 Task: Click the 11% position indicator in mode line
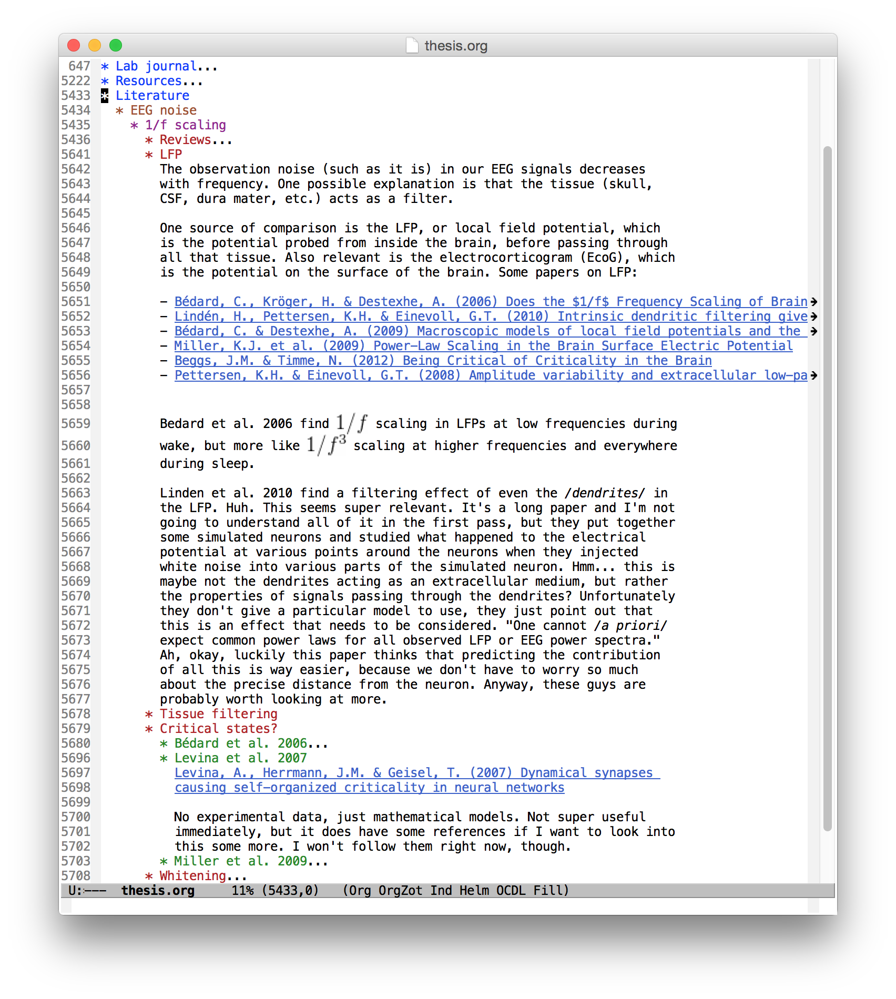point(242,891)
